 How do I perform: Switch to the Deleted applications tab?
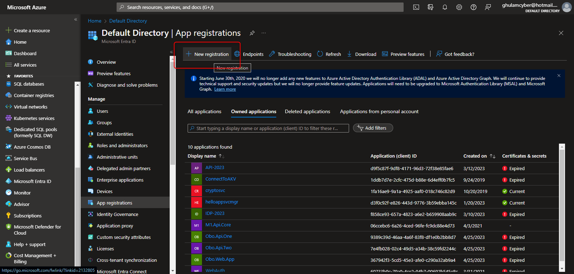(x=307, y=112)
